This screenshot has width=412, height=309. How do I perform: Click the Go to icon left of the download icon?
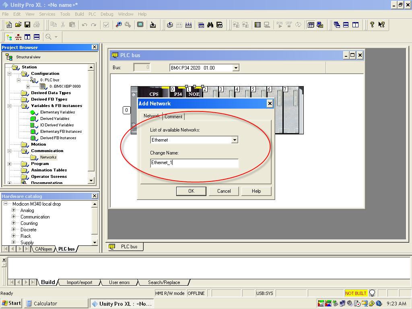[x=152, y=25]
